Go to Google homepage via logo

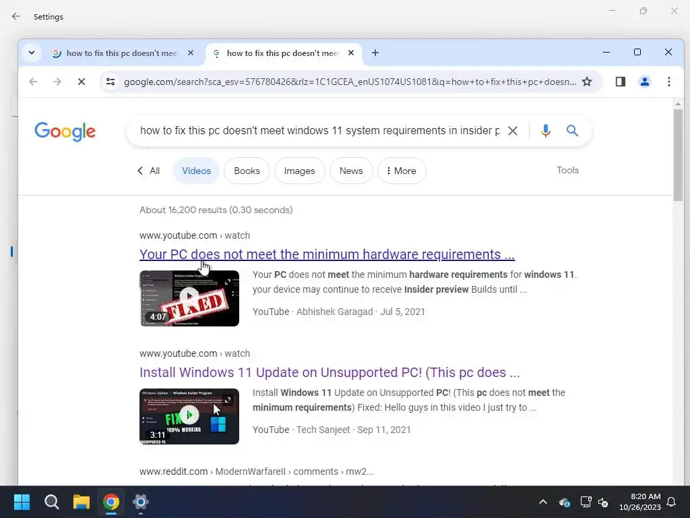tap(65, 132)
